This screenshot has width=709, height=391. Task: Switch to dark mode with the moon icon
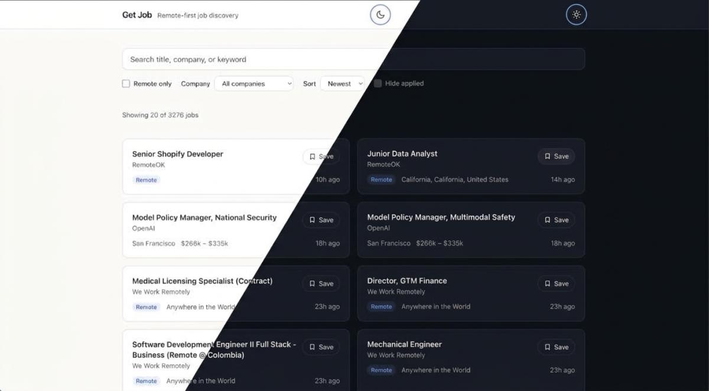(x=380, y=15)
